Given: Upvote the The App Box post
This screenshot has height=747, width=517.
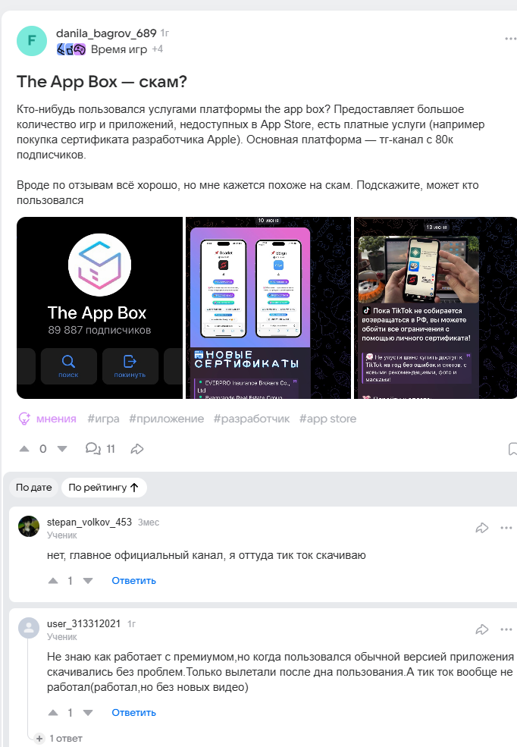Looking at the screenshot, I should [x=24, y=449].
